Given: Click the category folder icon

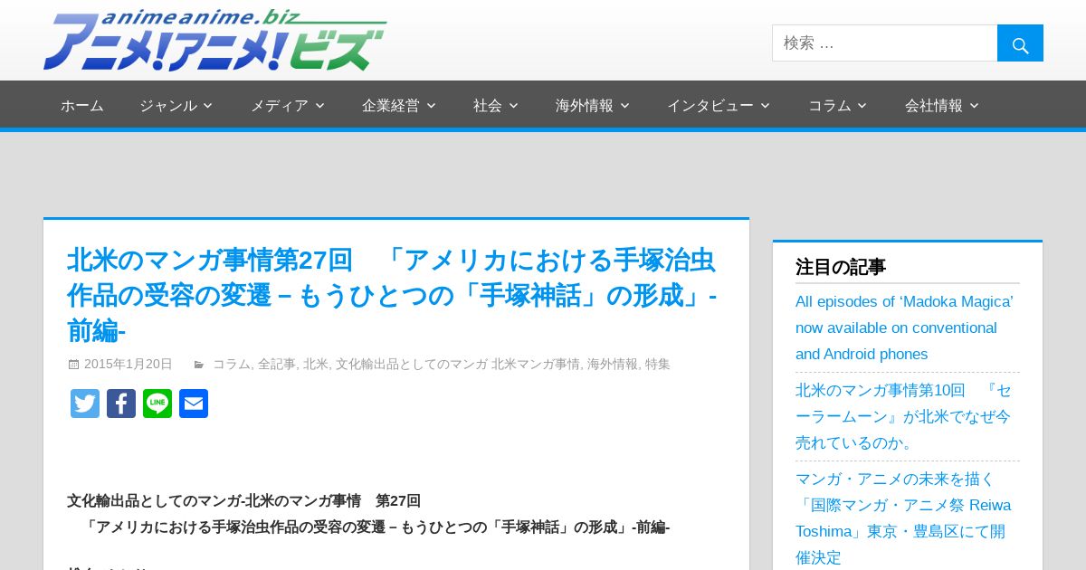Looking at the screenshot, I should pyautogui.click(x=199, y=365).
